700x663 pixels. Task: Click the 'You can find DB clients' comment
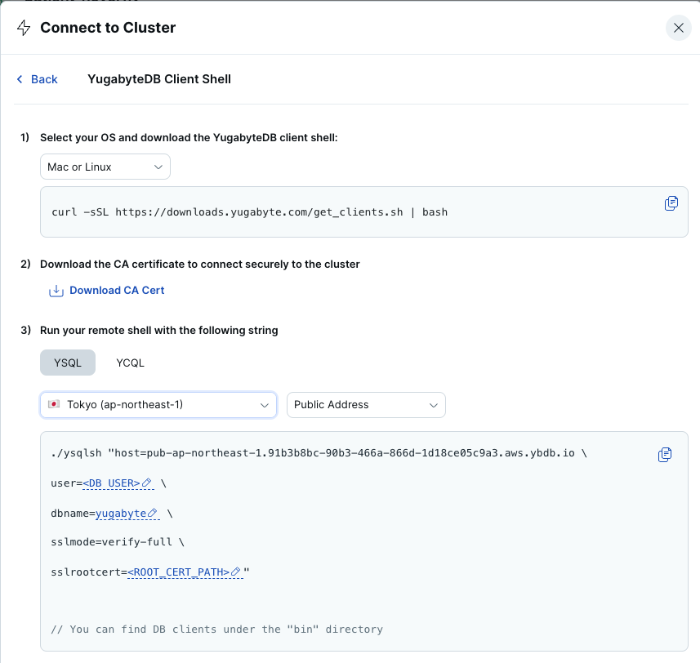tap(216, 629)
